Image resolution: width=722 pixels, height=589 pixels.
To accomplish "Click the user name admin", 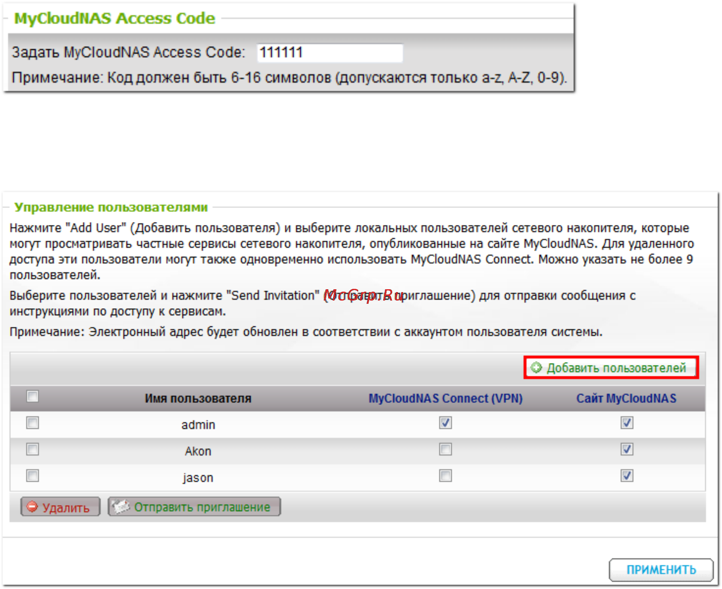I will tap(198, 425).
